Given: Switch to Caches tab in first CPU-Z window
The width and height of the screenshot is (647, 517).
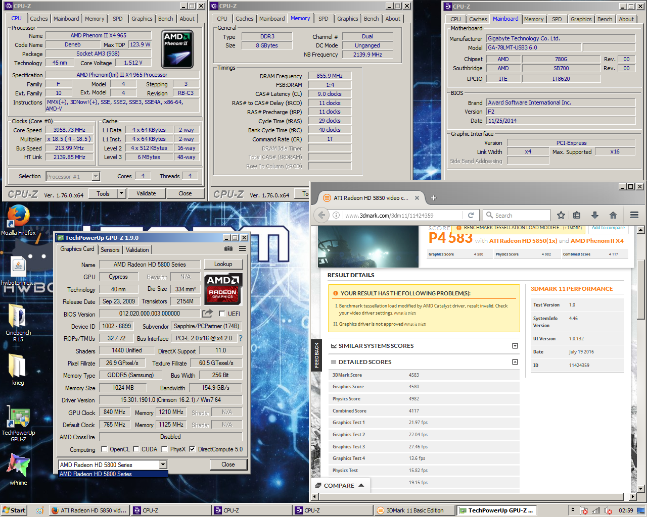Looking at the screenshot, I should (39, 19).
